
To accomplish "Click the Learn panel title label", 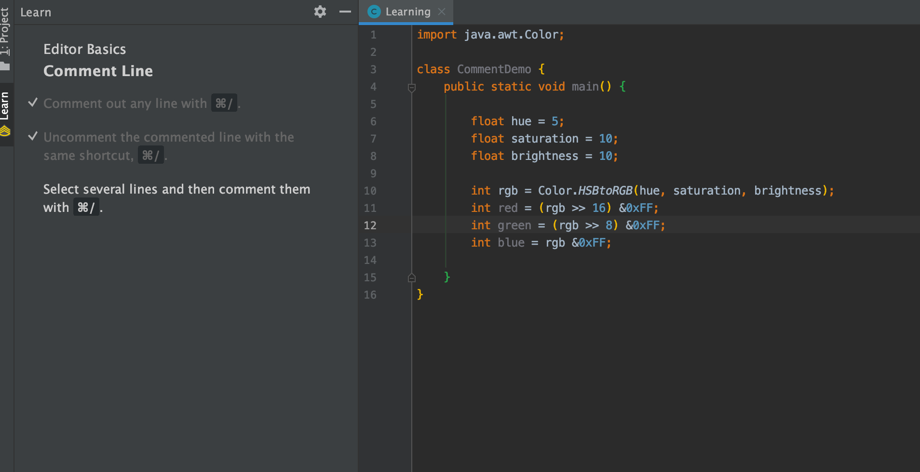I will (36, 12).
